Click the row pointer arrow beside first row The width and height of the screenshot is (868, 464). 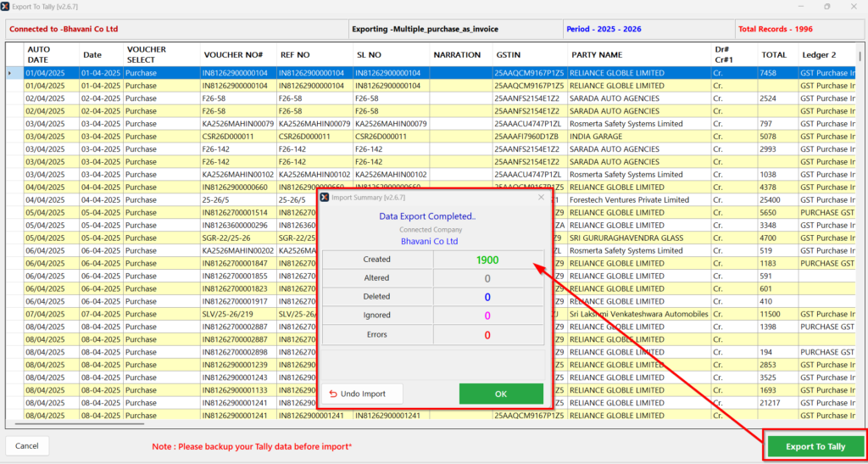click(8, 73)
